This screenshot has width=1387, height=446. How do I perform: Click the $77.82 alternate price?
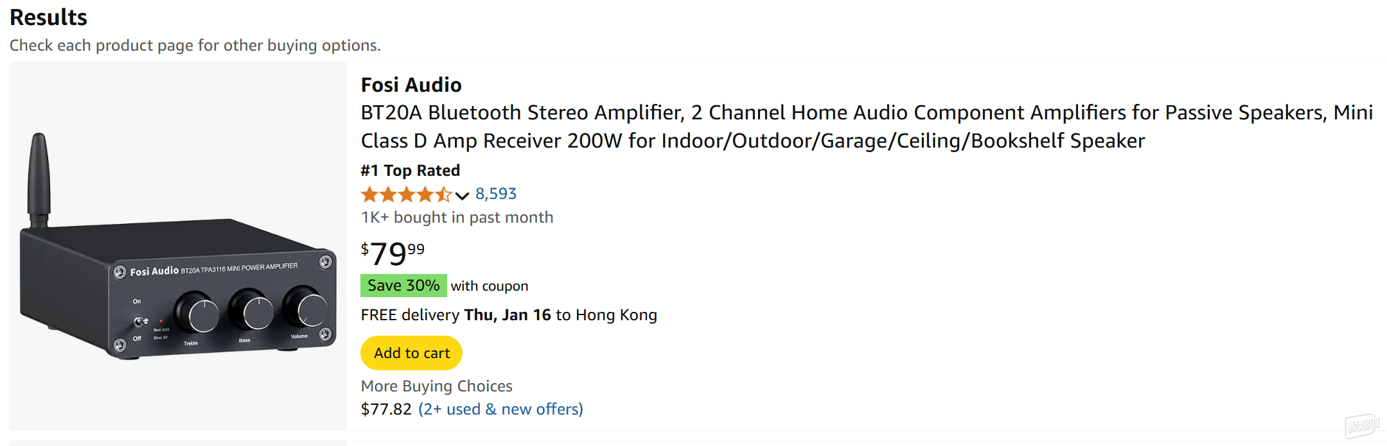(386, 409)
